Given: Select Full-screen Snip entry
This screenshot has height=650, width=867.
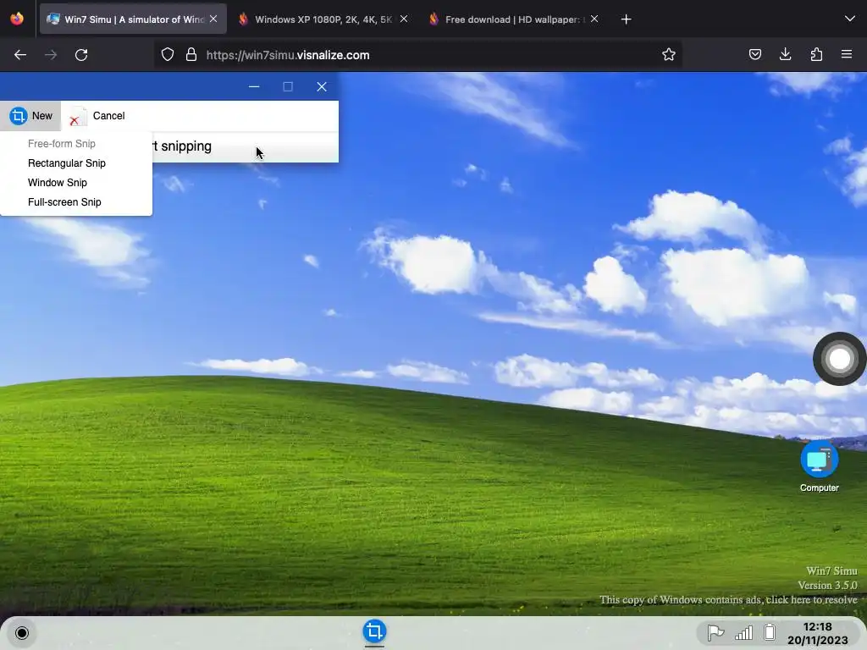Looking at the screenshot, I should click(x=64, y=201).
